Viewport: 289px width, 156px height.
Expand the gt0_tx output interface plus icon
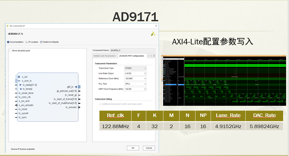coord(76,87)
